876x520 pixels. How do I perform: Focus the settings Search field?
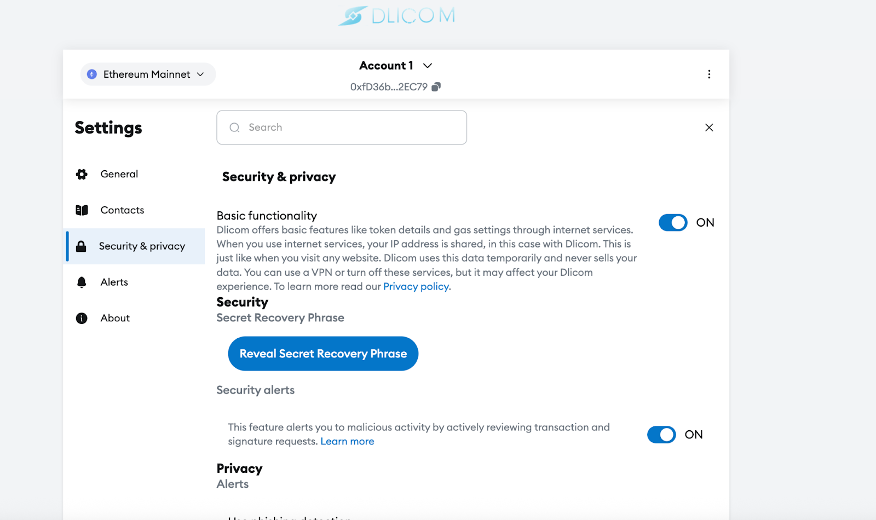click(x=342, y=128)
